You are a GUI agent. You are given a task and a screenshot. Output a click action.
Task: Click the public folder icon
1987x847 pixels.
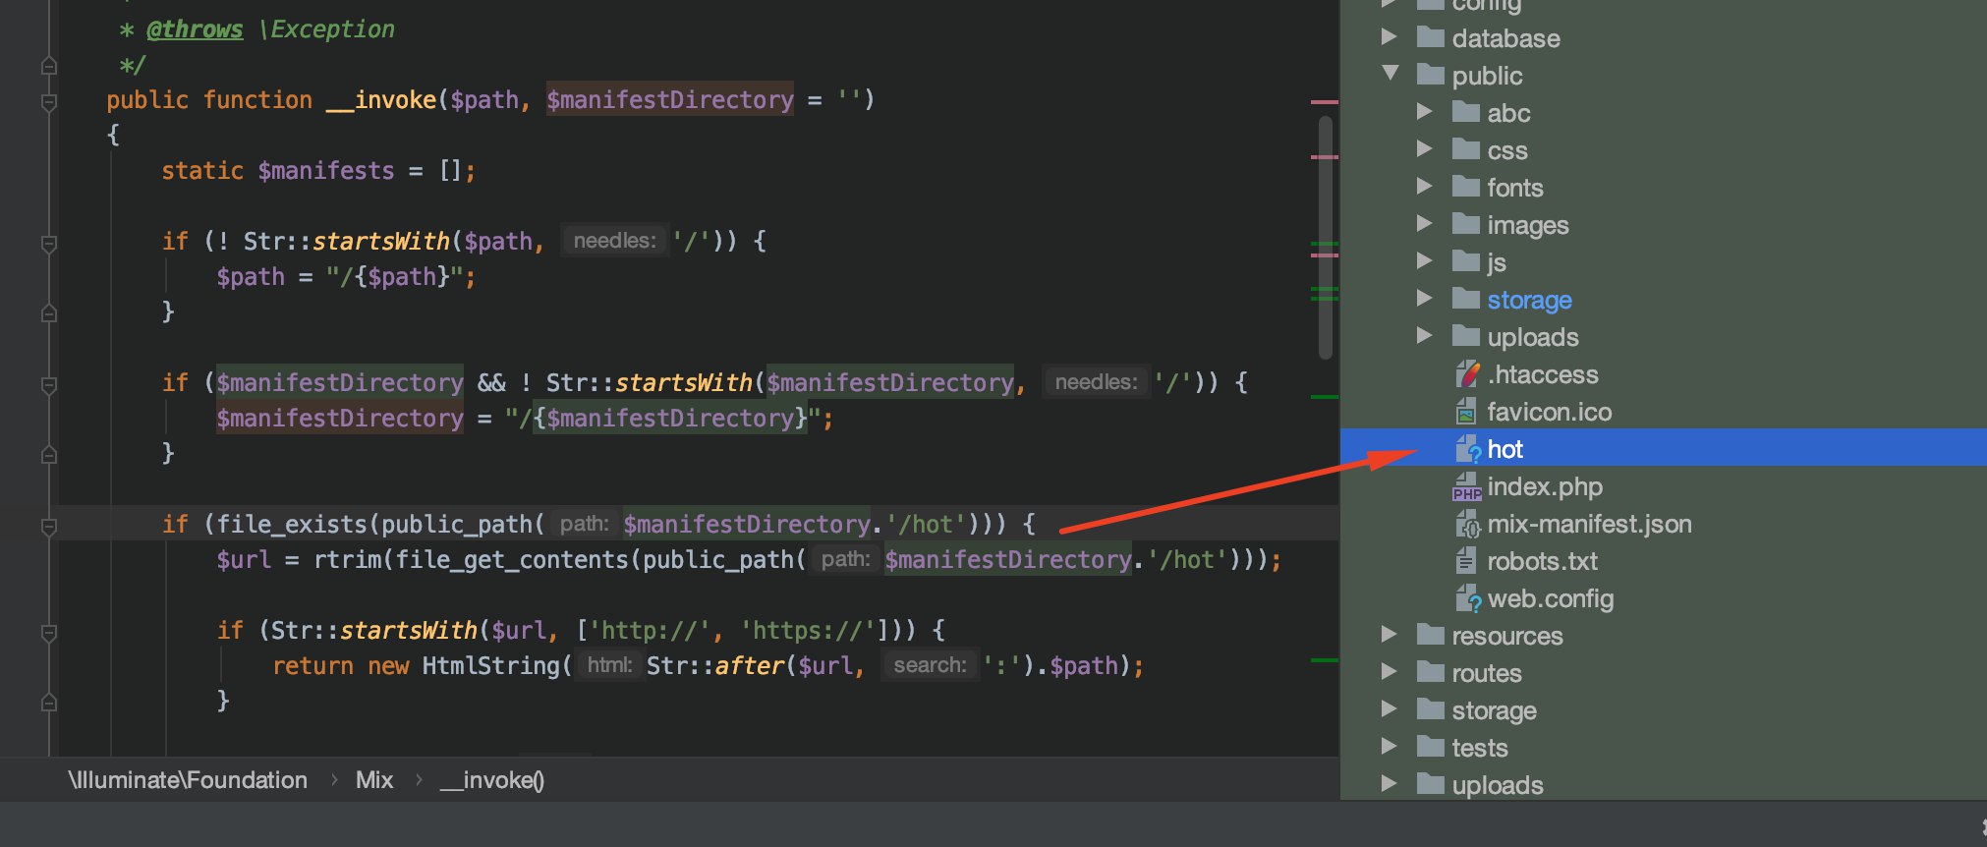pyautogui.click(x=1431, y=75)
